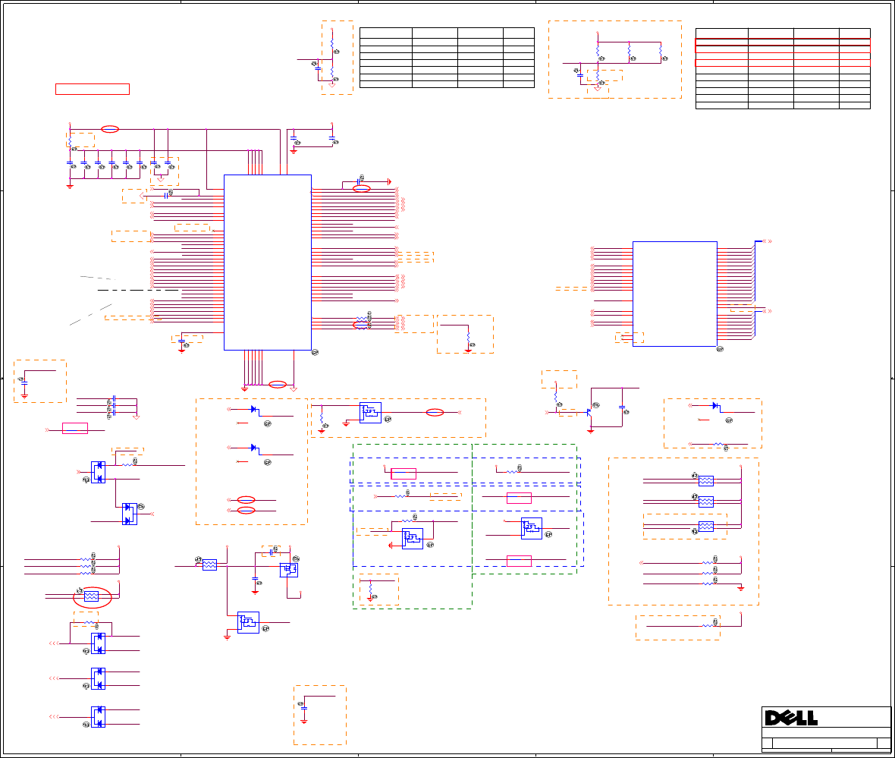The height and width of the screenshot is (758, 895).
Task: Select the largest blue IC block
Action: coord(268,263)
